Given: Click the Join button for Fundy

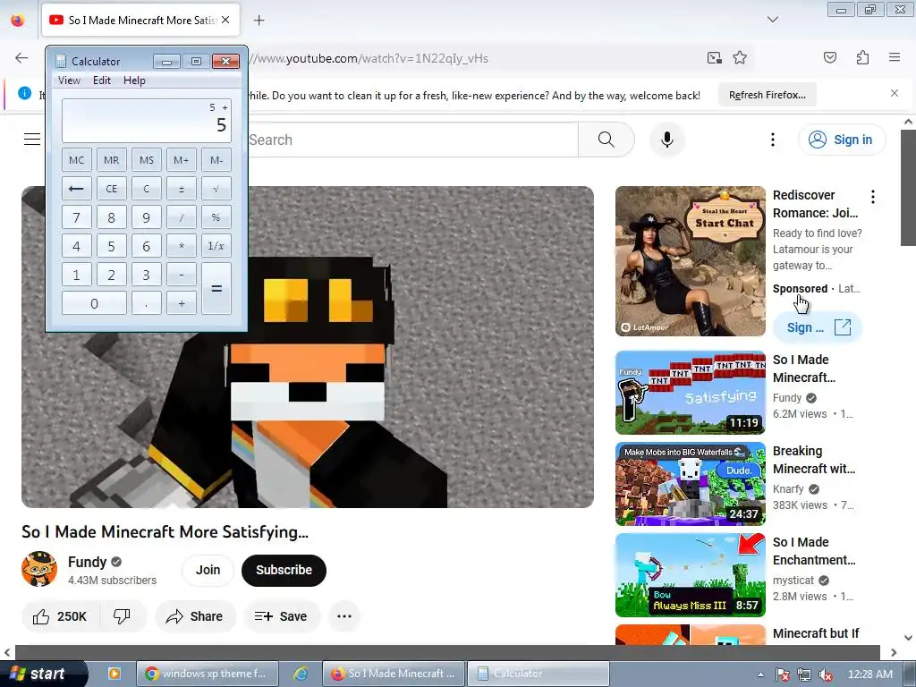Looking at the screenshot, I should point(208,570).
